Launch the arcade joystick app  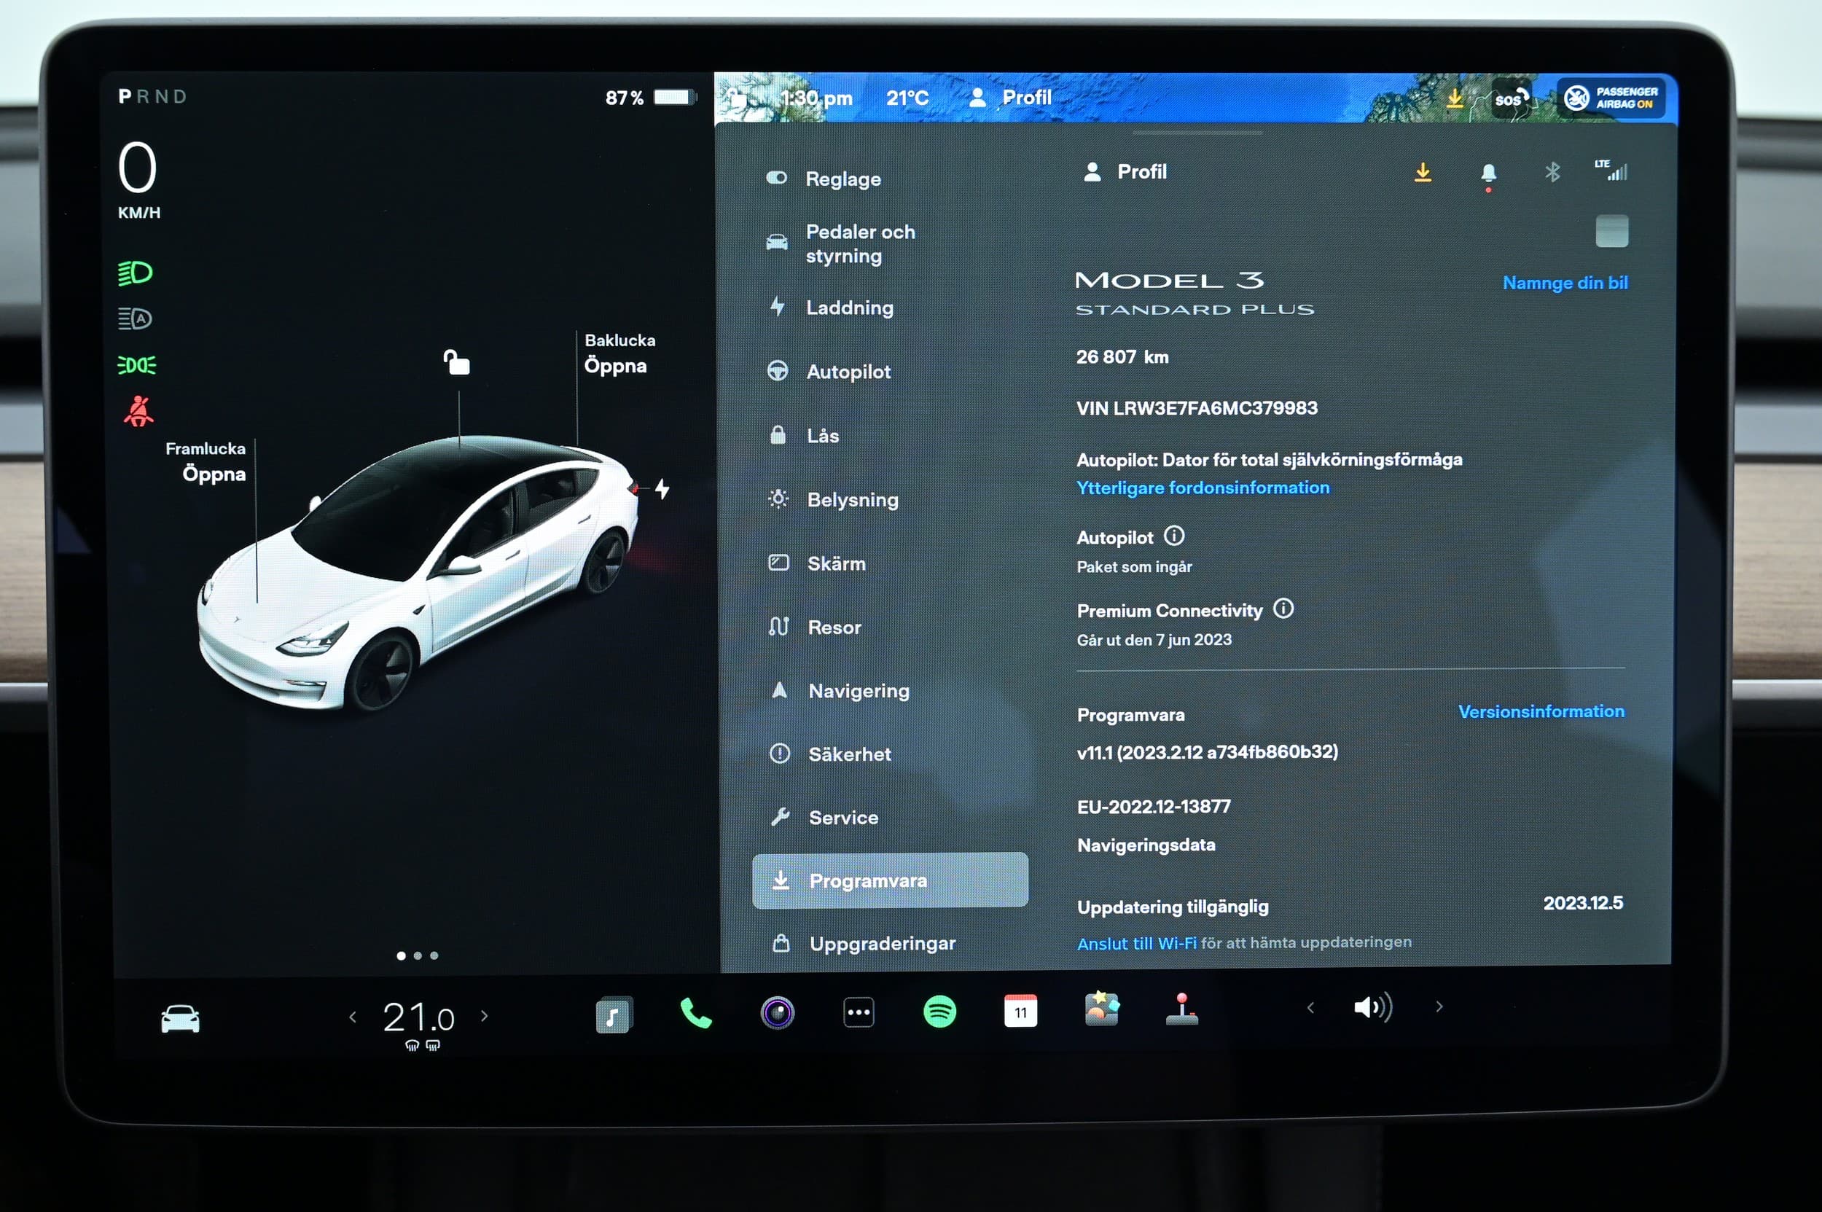pos(1181,1009)
